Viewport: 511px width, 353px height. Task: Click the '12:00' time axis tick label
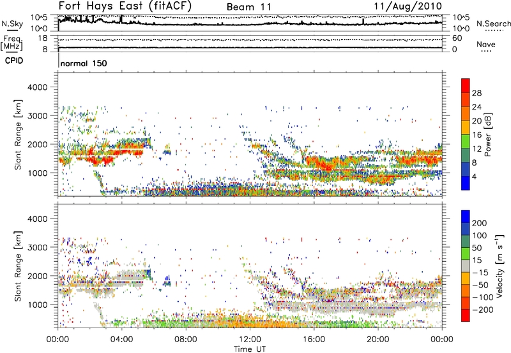pos(250,340)
